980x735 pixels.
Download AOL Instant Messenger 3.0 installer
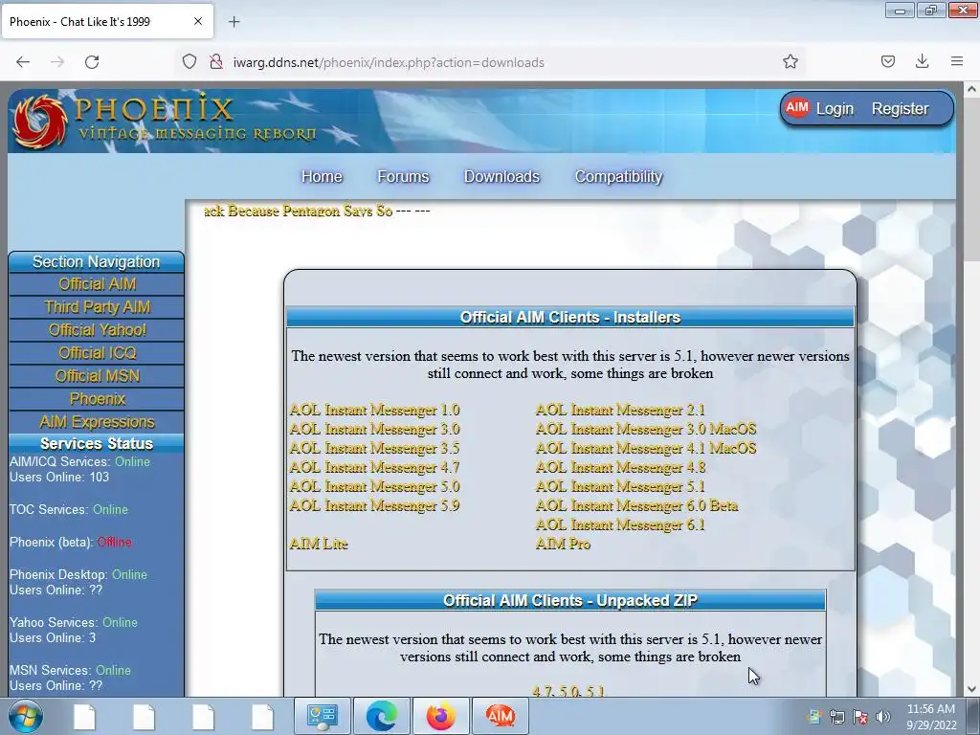[374, 430]
